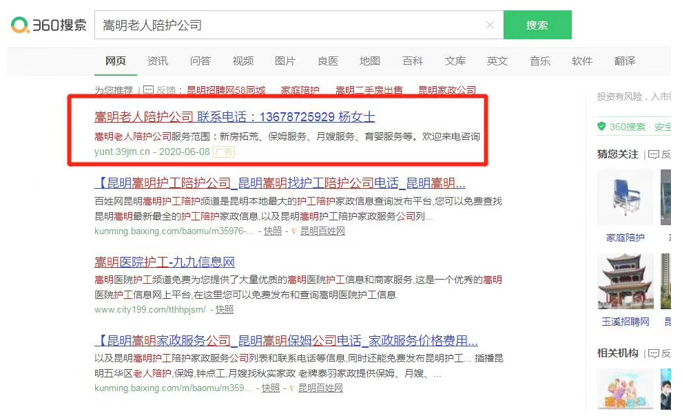Screen dimensions: 682x418
Task: Clear the search box with the X icon
Action: 490,25
